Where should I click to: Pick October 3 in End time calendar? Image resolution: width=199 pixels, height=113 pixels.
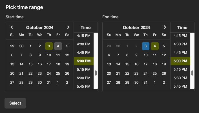tap(145, 46)
